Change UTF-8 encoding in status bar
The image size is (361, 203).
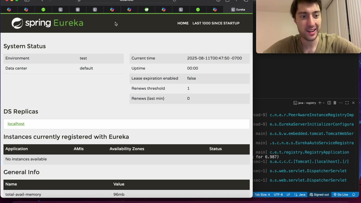click(x=278, y=195)
